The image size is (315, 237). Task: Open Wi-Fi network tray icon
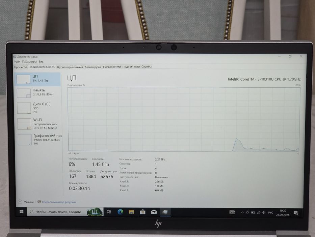point(259,213)
